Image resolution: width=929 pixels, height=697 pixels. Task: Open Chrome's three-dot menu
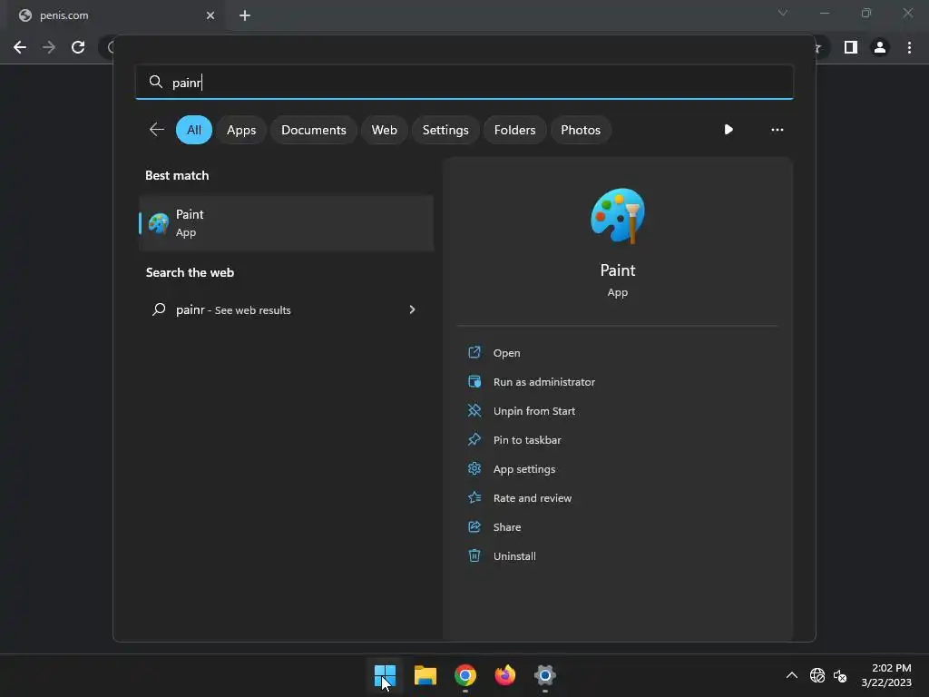[x=909, y=47]
